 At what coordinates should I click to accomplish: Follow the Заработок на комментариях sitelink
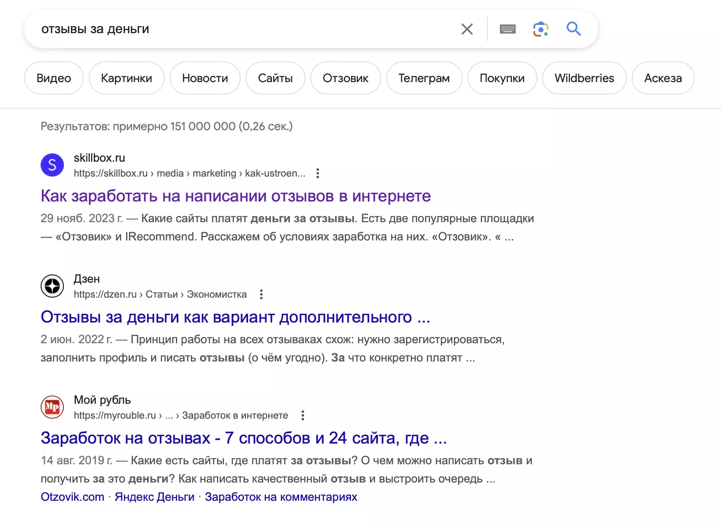tap(281, 497)
